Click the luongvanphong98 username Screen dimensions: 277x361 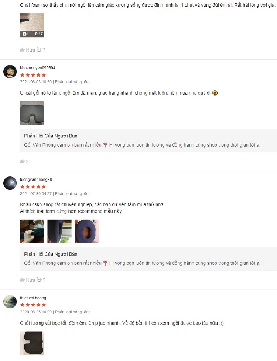(x=36, y=179)
